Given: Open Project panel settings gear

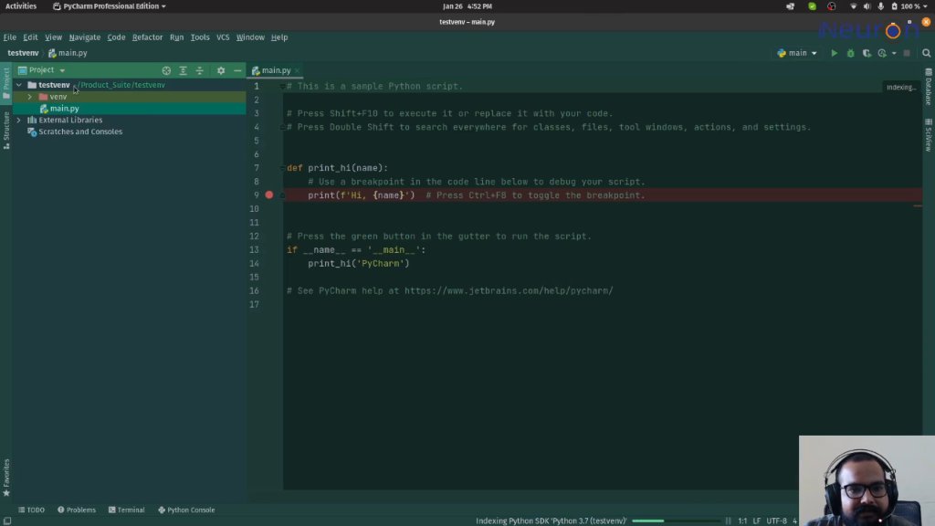Looking at the screenshot, I should (x=221, y=70).
